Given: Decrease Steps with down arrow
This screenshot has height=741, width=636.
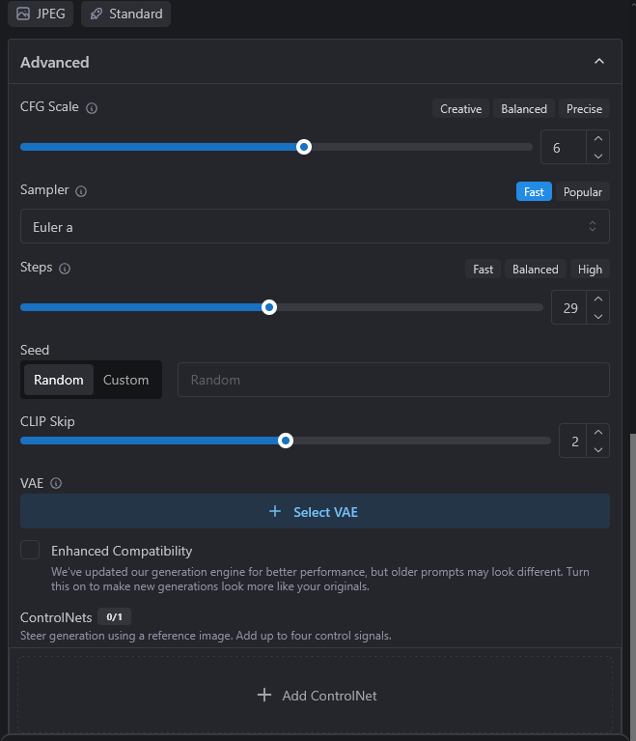Looking at the screenshot, I should click(x=598, y=316).
